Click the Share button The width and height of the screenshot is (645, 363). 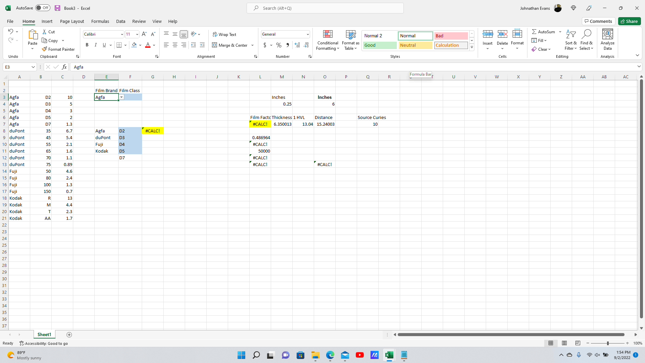pyautogui.click(x=629, y=21)
